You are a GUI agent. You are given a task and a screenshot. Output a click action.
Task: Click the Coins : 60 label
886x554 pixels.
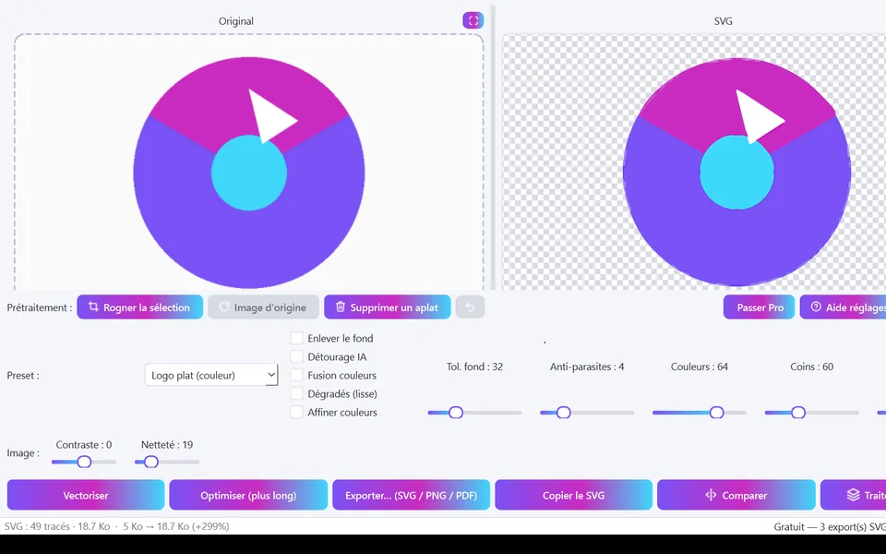(x=812, y=367)
